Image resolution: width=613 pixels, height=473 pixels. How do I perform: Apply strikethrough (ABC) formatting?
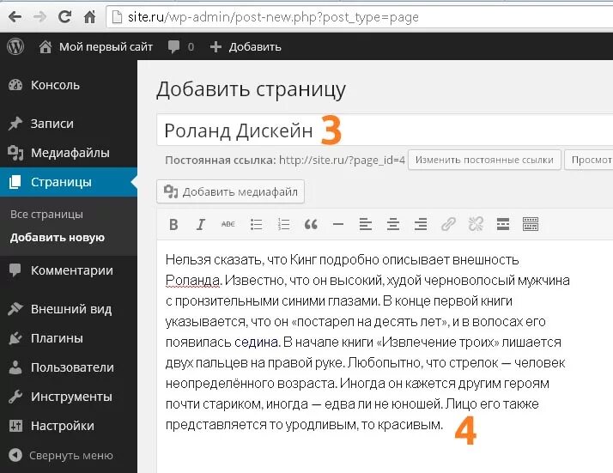tap(228, 224)
